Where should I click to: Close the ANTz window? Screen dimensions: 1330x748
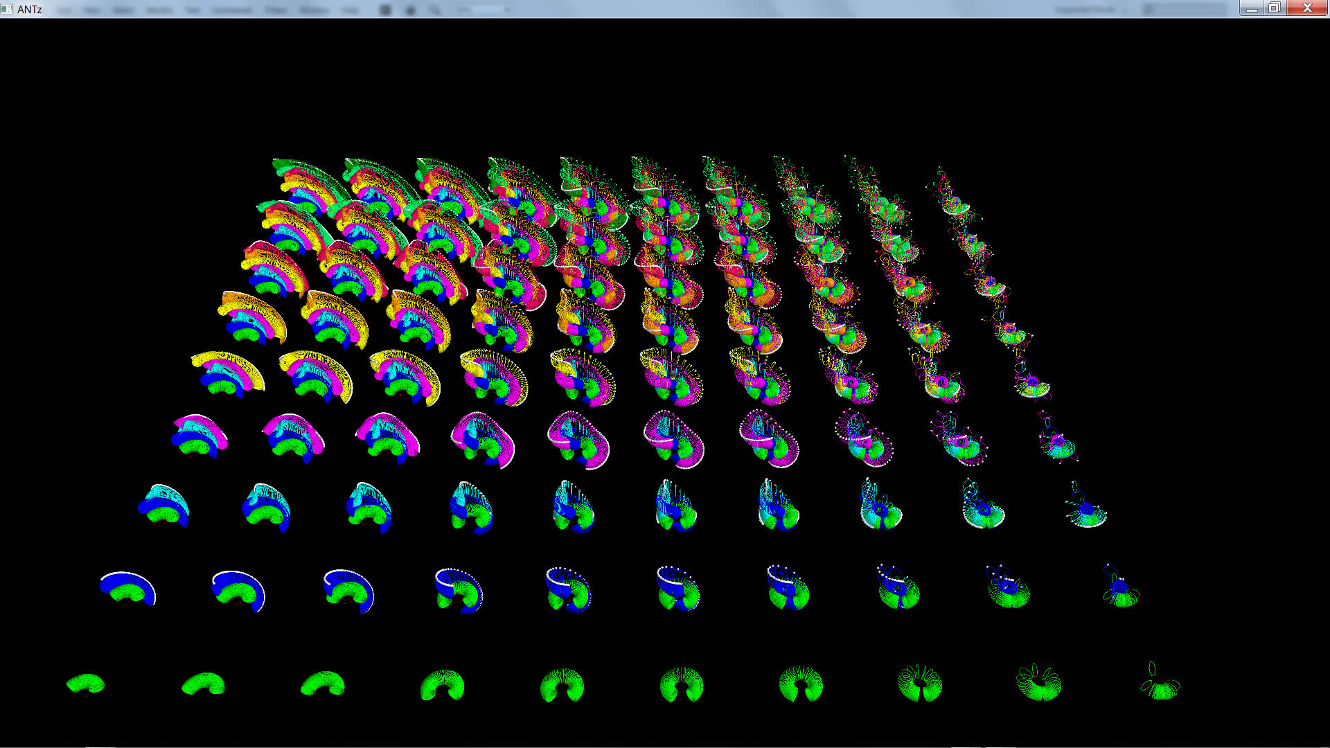tap(1307, 8)
